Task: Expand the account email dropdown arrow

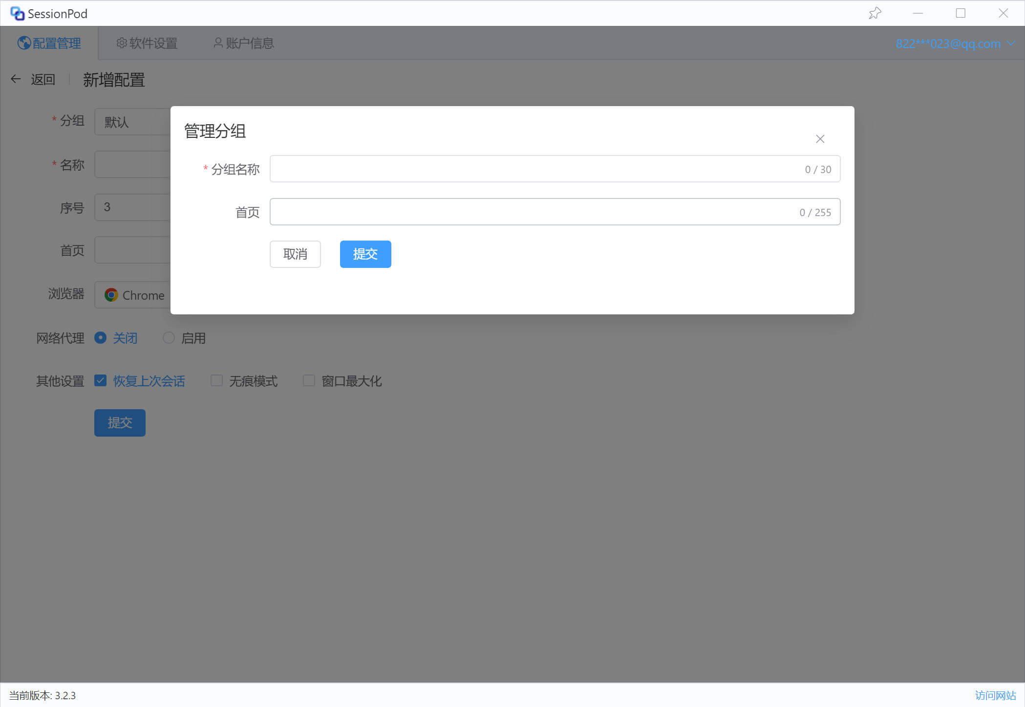Action: tap(1011, 43)
